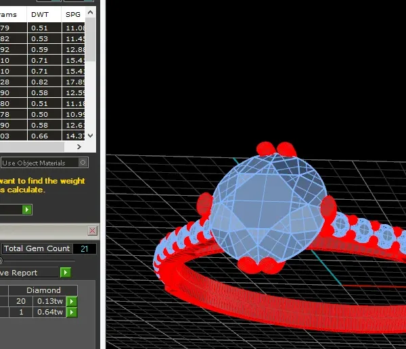Viewport: 406px width, 349px height.
Task: Select the DWT cell with value 0.82
Action: tap(45, 82)
